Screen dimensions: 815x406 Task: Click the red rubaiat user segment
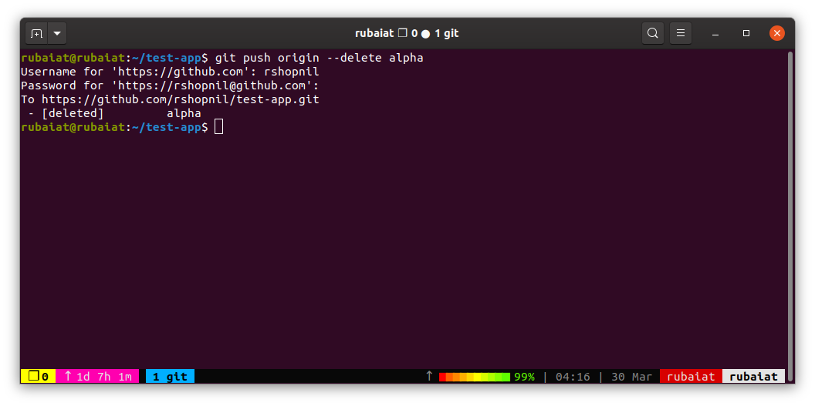click(x=691, y=377)
